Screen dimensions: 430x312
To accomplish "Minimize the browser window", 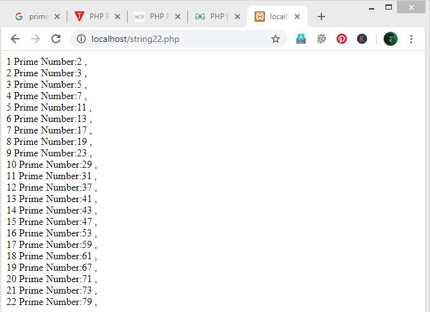I will click(x=372, y=8).
